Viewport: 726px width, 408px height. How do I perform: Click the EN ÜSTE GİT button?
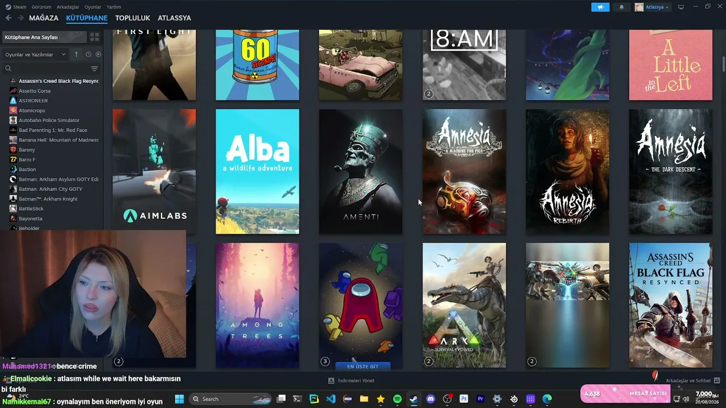coord(362,367)
